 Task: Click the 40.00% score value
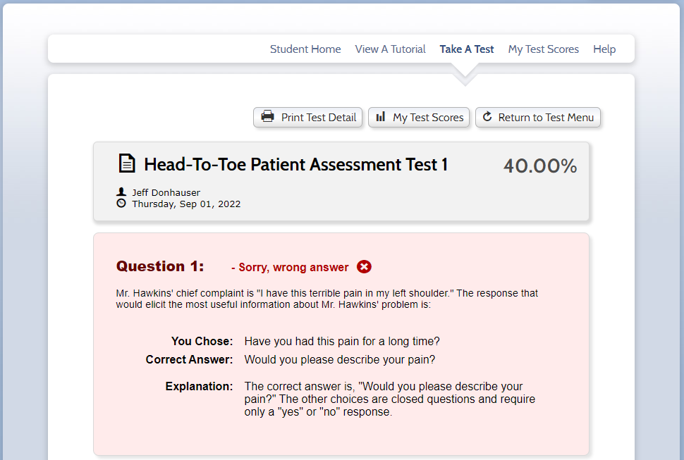539,166
